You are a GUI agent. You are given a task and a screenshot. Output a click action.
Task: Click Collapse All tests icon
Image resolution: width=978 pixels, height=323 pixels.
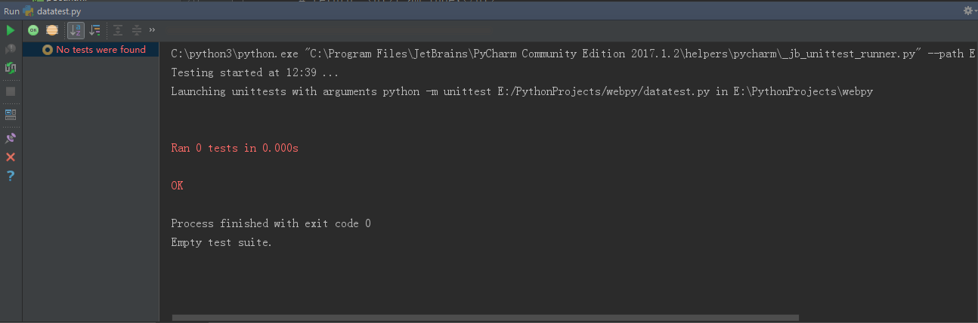pyautogui.click(x=137, y=30)
